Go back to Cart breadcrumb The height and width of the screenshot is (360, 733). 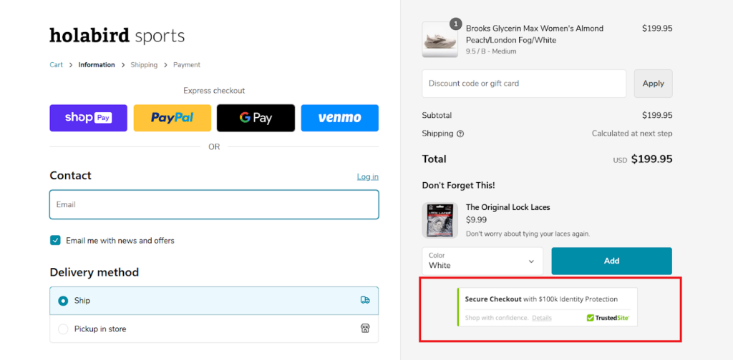point(56,65)
